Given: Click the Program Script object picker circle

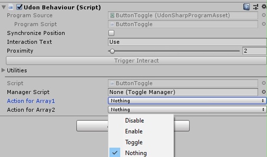Looking at the screenshot, I should pyautogui.click(x=264, y=24).
